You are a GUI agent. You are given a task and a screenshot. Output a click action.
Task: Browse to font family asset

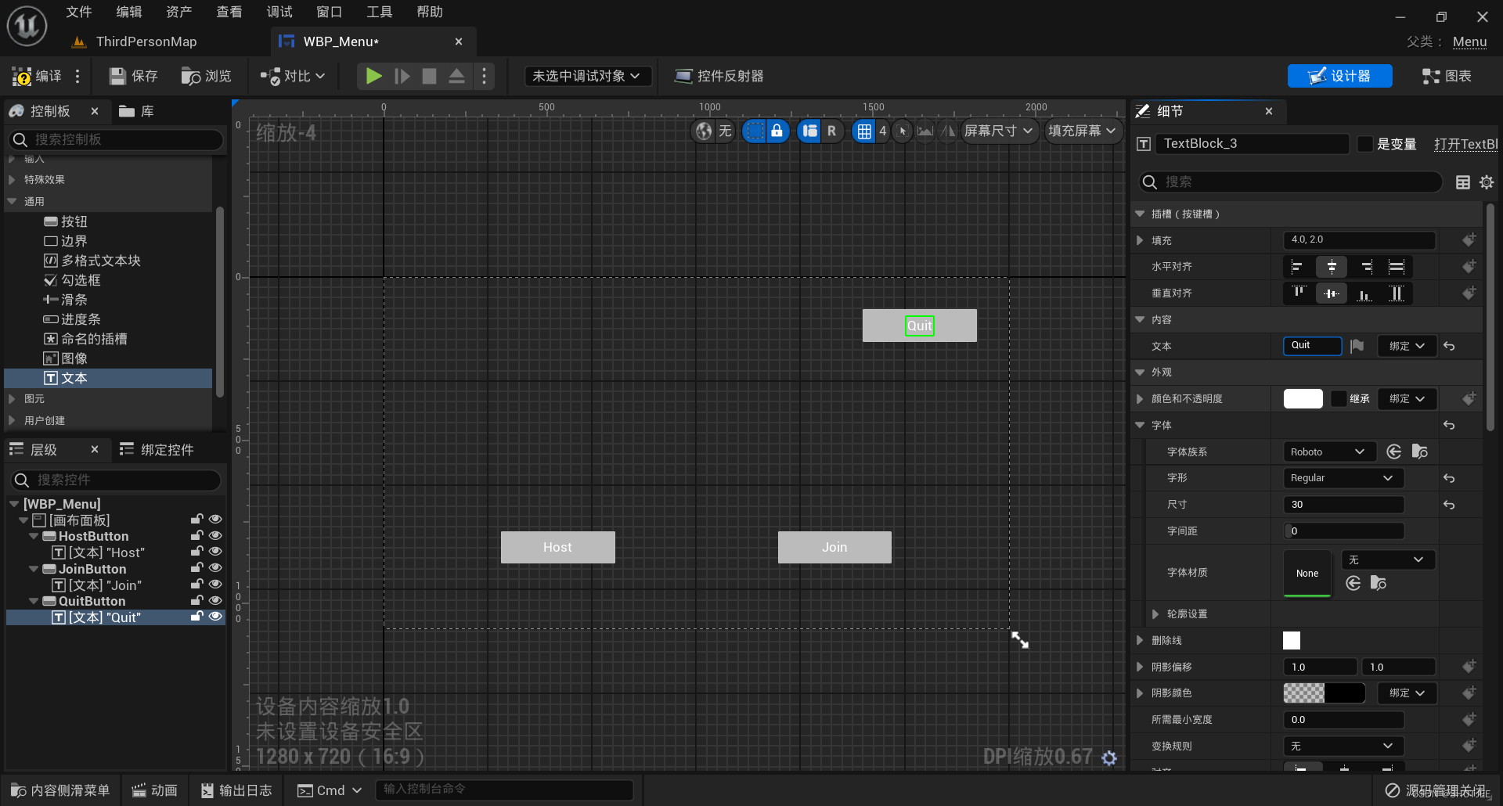pyautogui.click(x=1420, y=452)
